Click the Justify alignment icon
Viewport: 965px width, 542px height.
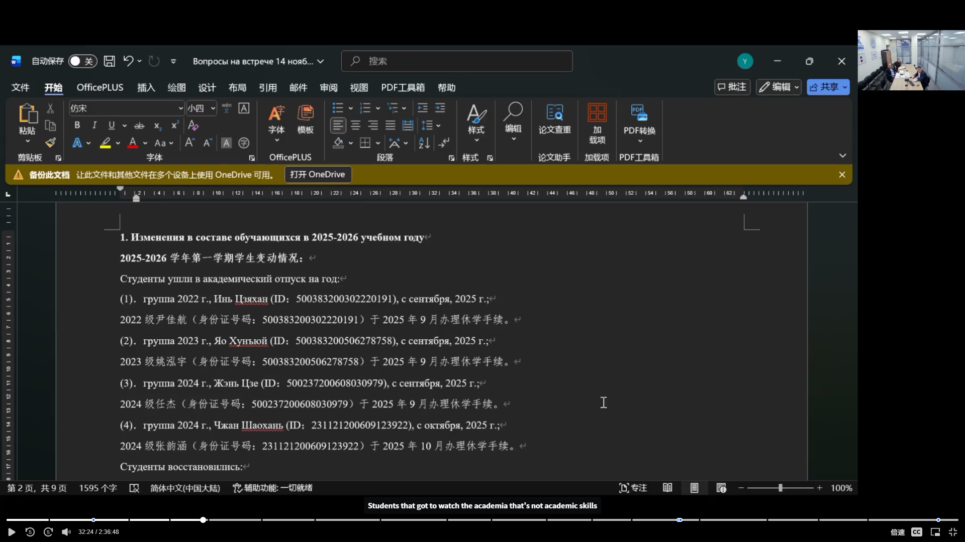pos(391,125)
